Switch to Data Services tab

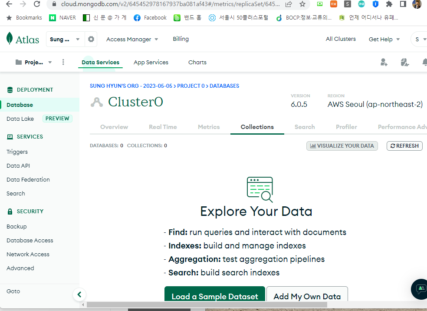101,62
